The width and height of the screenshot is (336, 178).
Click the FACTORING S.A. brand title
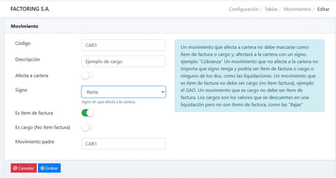point(30,9)
